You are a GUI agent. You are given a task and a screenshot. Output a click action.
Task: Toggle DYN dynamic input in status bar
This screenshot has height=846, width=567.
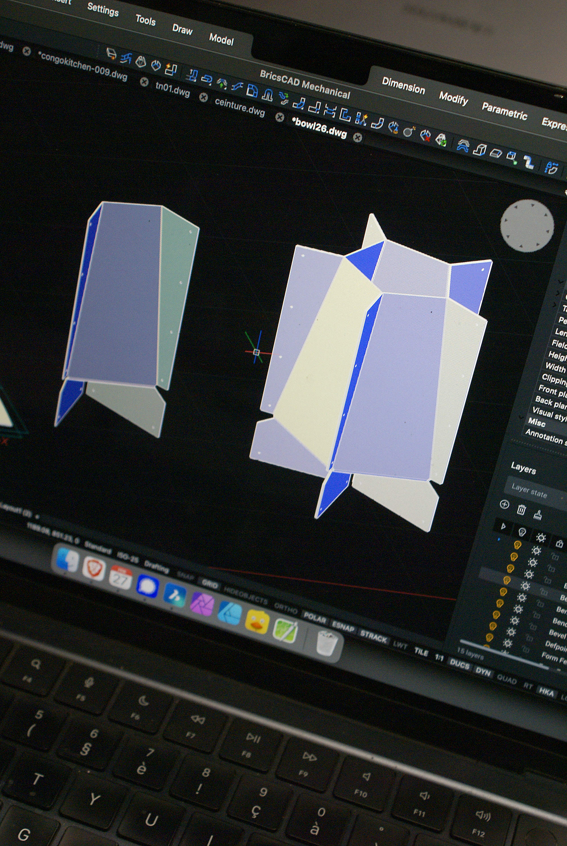pos(483,672)
